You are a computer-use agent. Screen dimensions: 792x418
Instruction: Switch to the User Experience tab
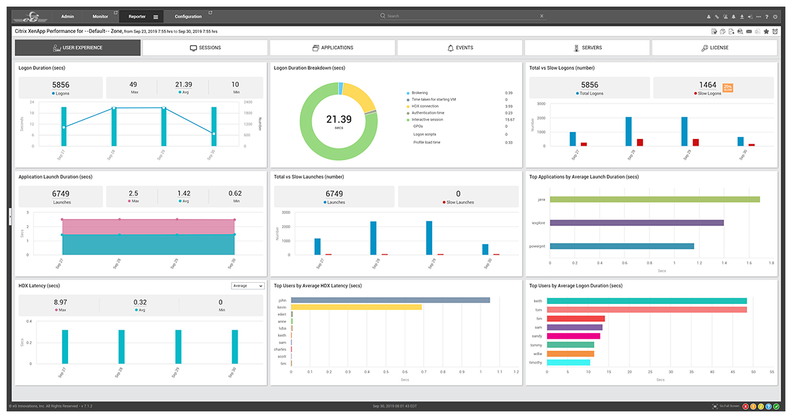pos(78,47)
